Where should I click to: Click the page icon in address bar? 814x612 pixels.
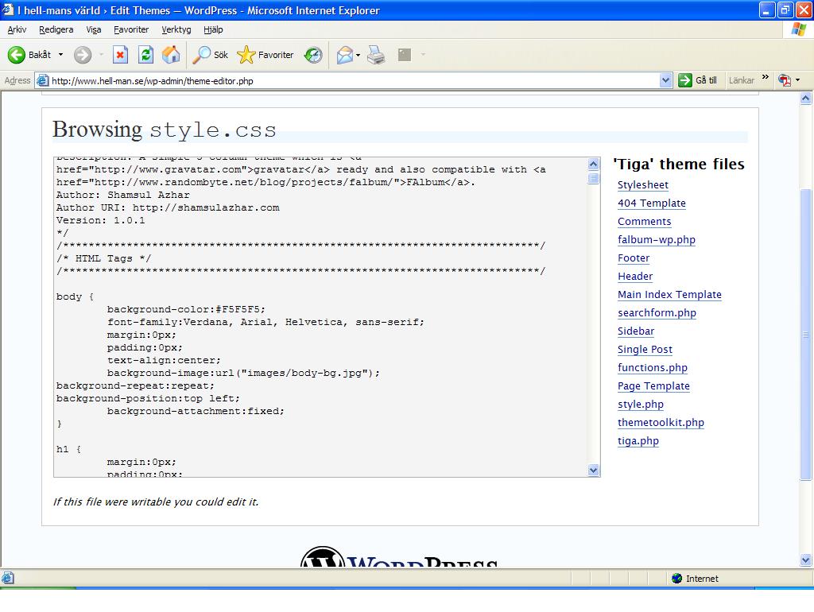coord(43,80)
